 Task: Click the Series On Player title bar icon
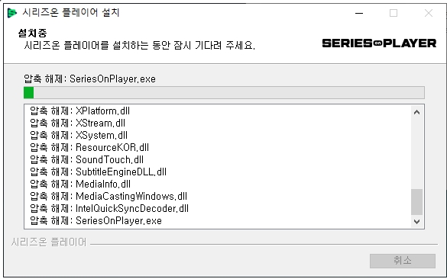[x=11, y=13]
